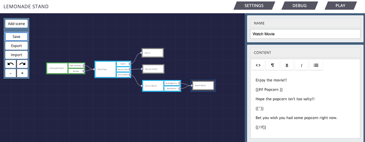Screen dimensions: 365x142
Task: Click input port of standalone Buy Ice Cream scene
Action: [x=142, y=69]
